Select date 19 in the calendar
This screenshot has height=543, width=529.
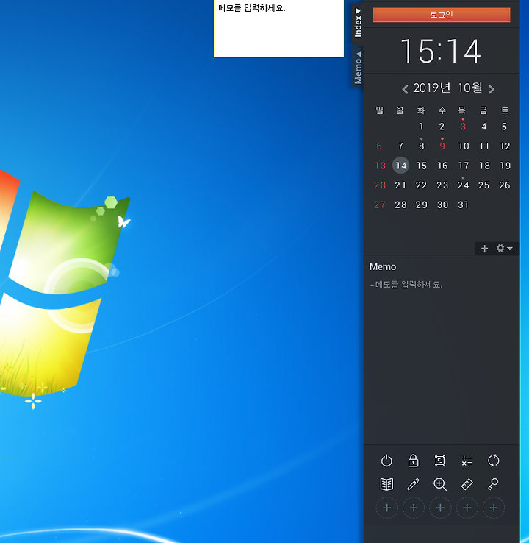coord(505,166)
